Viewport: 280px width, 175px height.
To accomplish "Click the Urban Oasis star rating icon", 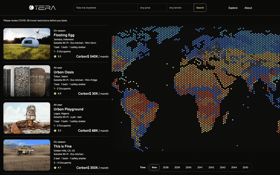I will (55, 94).
